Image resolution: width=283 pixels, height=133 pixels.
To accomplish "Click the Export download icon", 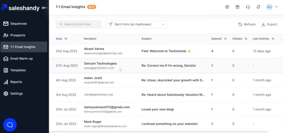I will [263, 24].
